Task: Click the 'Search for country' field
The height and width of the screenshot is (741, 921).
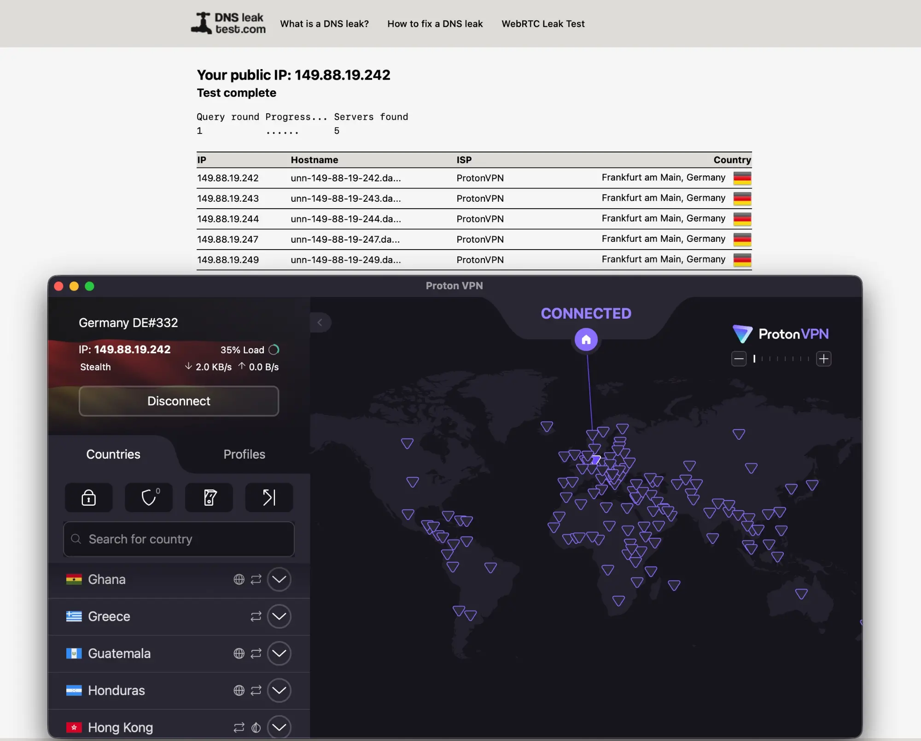Action: (x=179, y=539)
